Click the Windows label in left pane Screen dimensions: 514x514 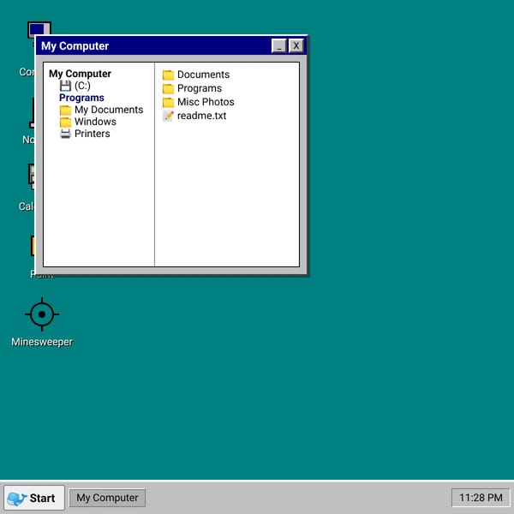[95, 122]
